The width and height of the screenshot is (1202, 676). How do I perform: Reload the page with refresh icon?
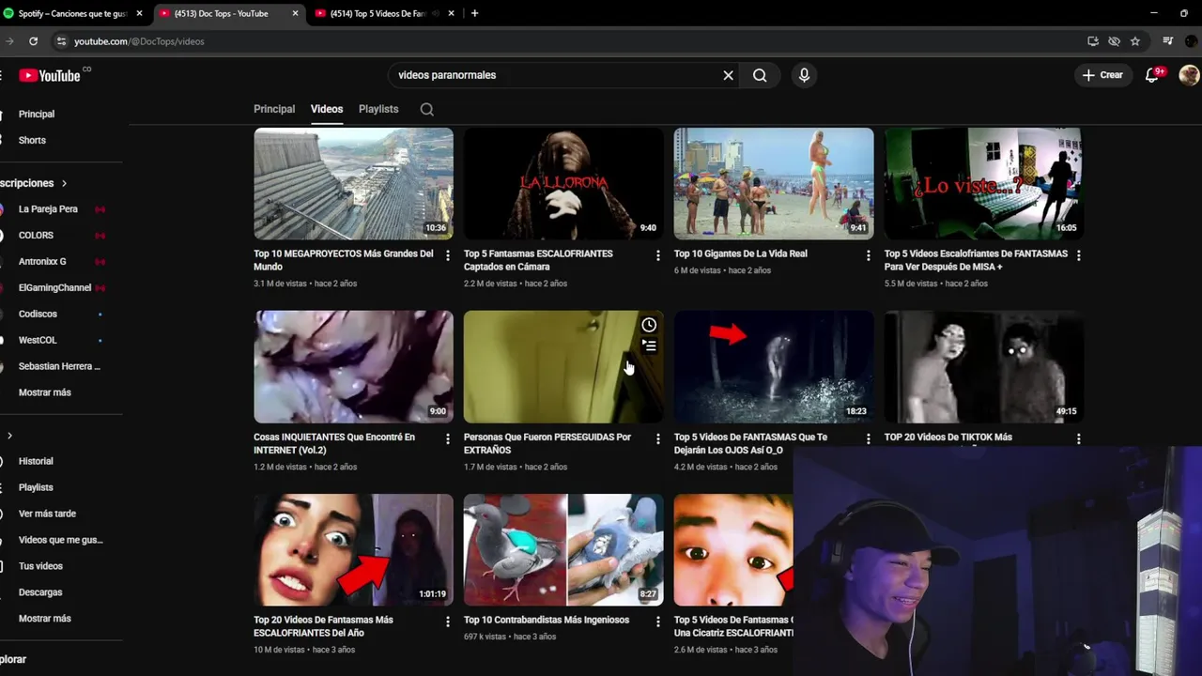pos(33,41)
